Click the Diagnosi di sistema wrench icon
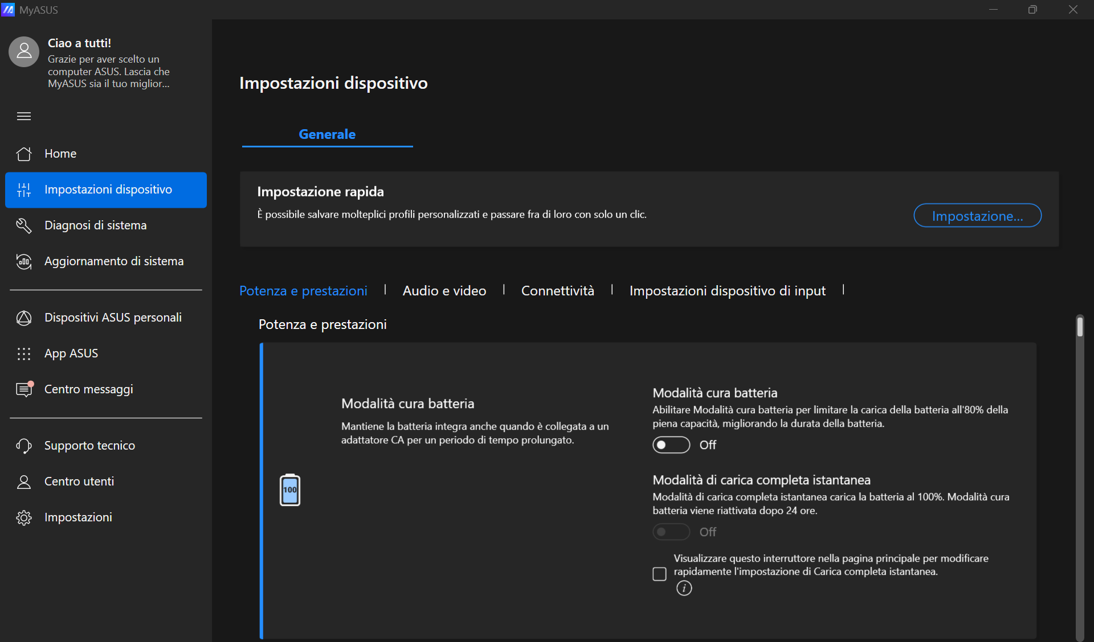Image resolution: width=1094 pixels, height=642 pixels. [x=24, y=225]
